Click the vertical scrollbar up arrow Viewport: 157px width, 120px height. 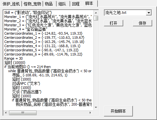pos(96,13)
